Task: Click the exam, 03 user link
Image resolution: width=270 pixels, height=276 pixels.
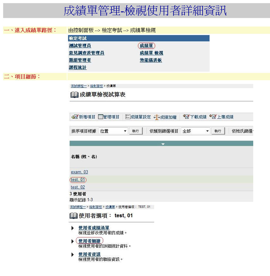Action: 79,172
